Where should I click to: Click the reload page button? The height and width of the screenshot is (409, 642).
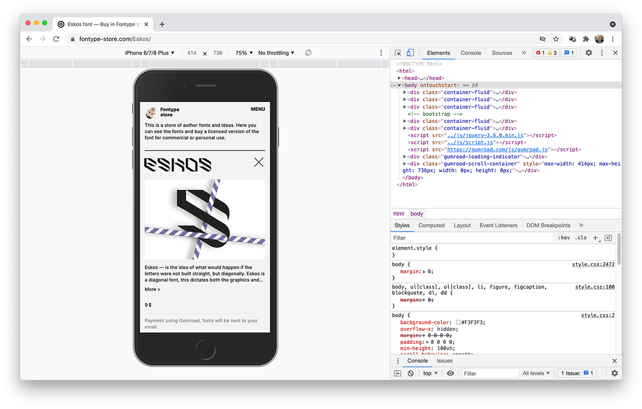56,39
